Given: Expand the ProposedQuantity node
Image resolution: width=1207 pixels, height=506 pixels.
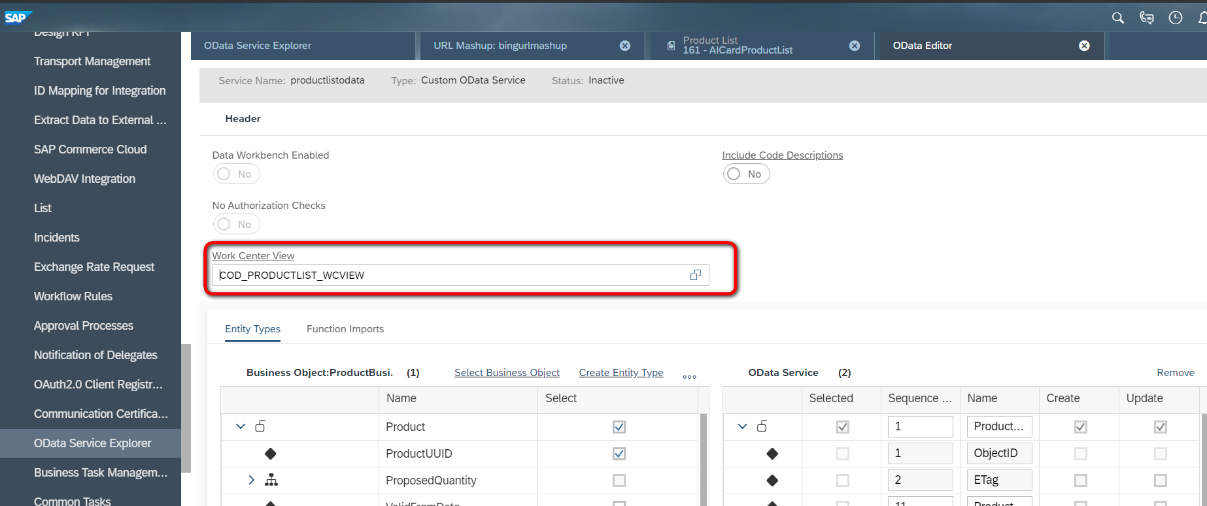Looking at the screenshot, I should pos(252,480).
